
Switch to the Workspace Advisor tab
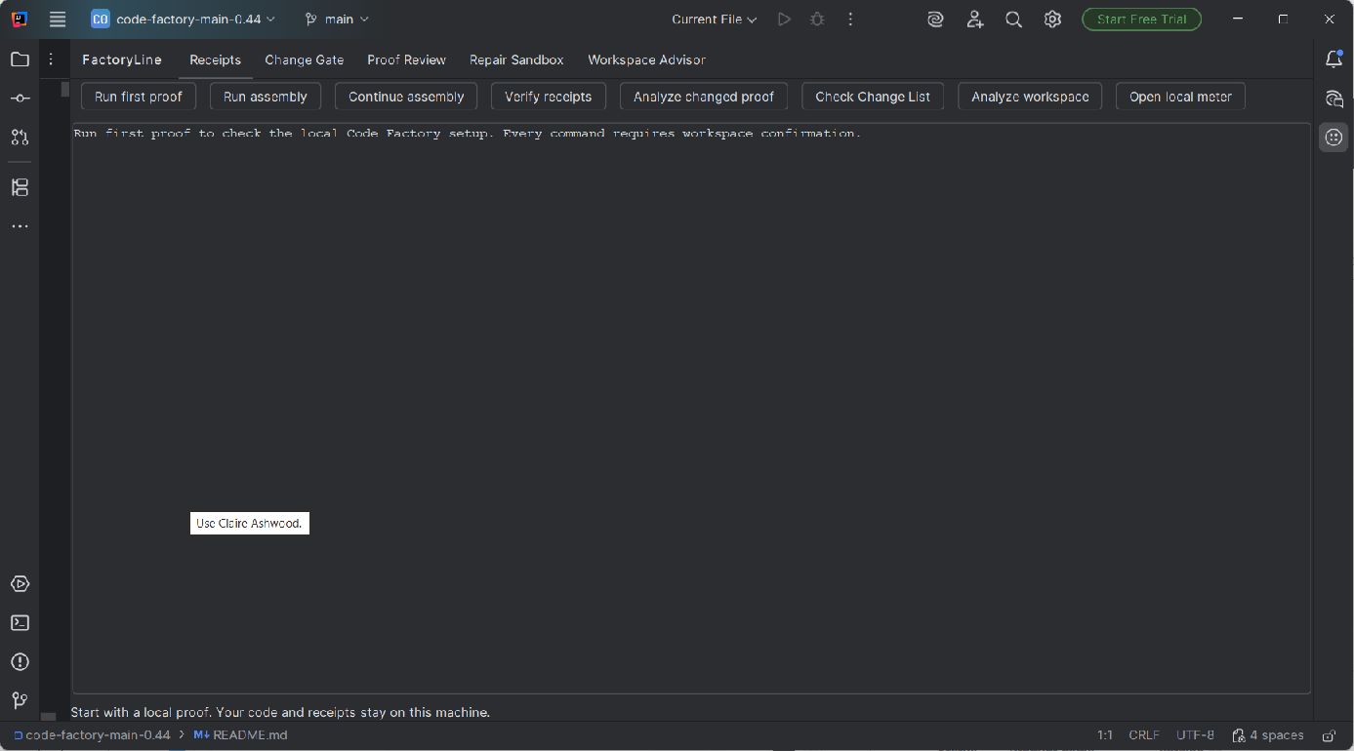pos(646,59)
